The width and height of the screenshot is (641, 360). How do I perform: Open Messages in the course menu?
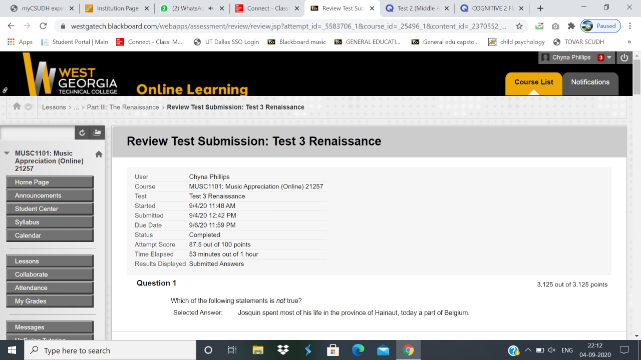point(50,327)
